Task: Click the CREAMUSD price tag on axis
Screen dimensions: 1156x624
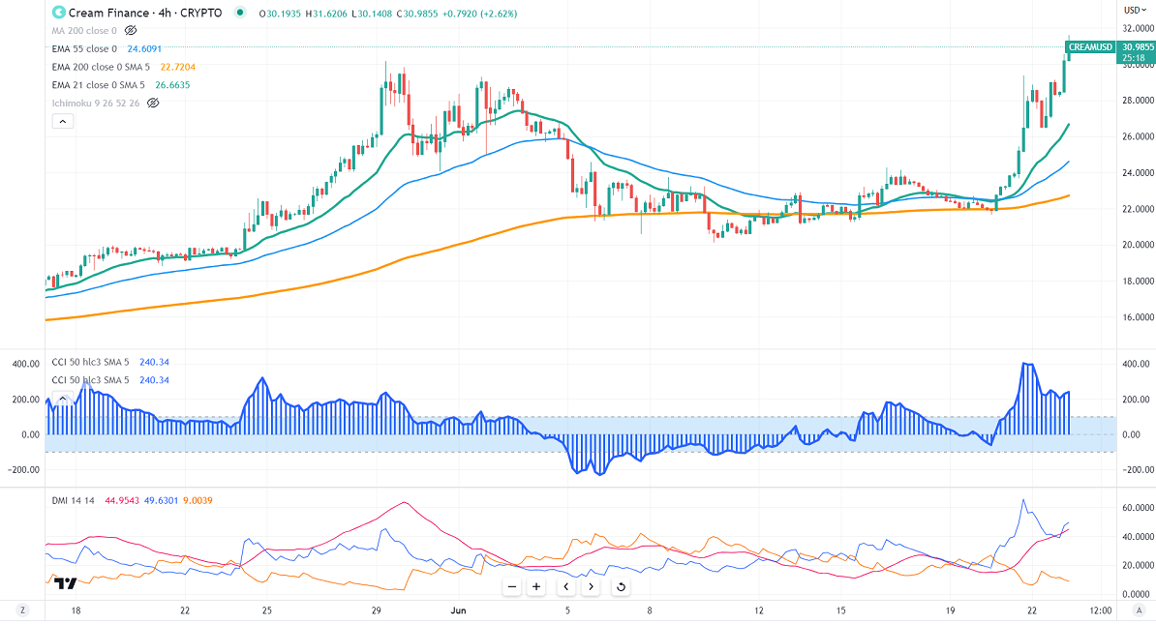Action: pos(1089,47)
